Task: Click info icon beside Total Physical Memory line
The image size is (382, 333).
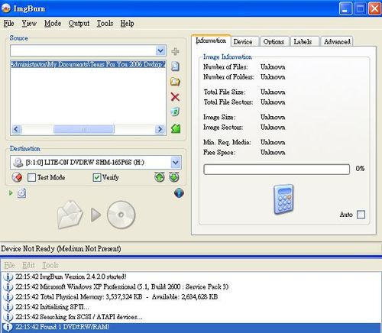Action: (x=8, y=296)
